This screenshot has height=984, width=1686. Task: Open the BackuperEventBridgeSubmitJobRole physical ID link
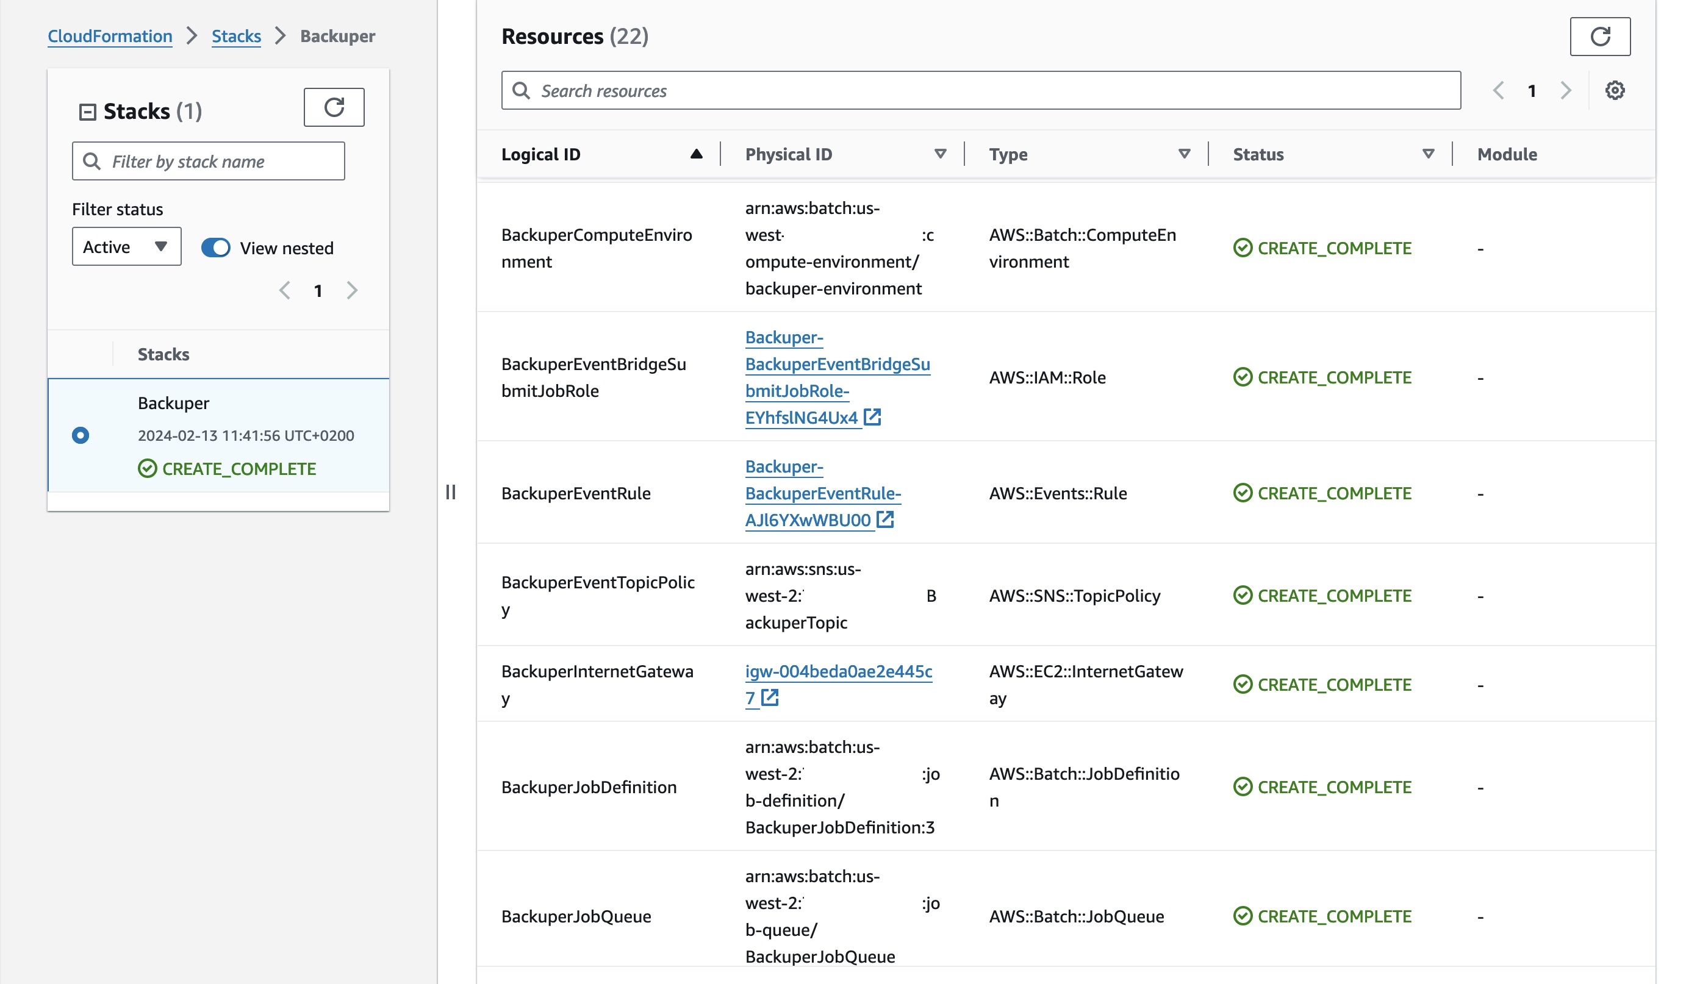837,378
